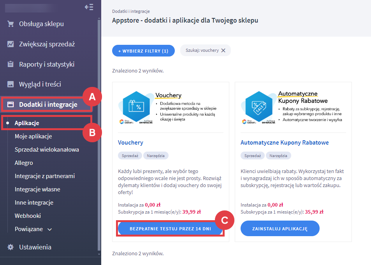Image resolution: width=371 pixels, height=265 pixels.
Task: Open Moje aplikacje in the sidebar
Action: (x=33, y=136)
